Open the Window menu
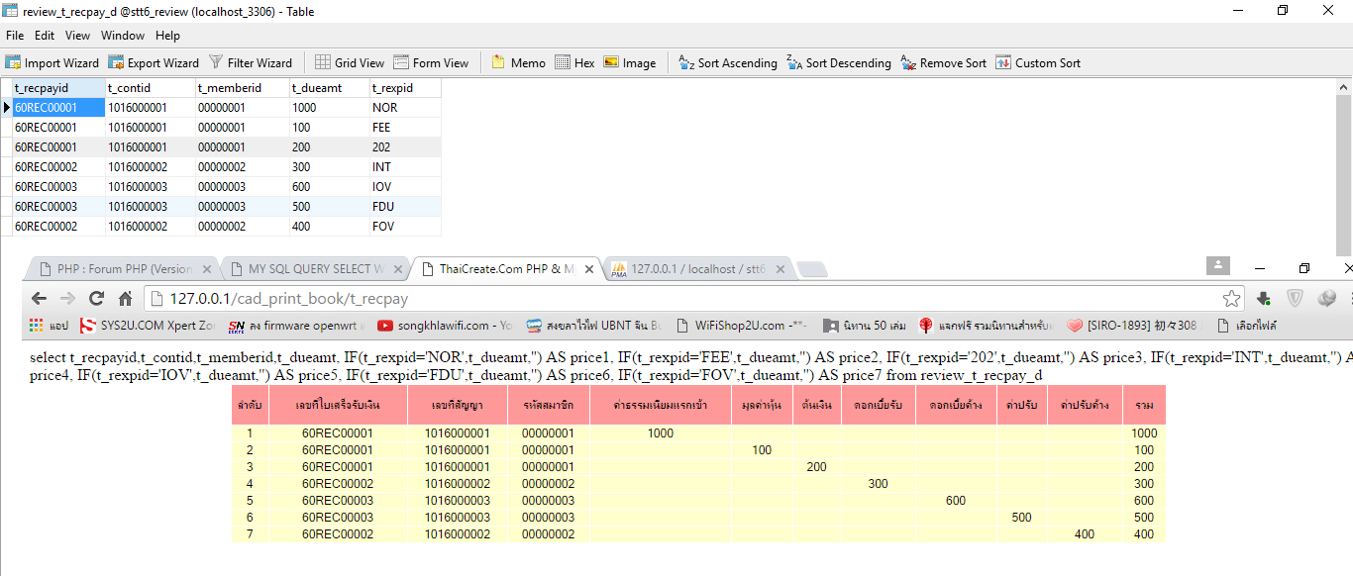Viewport: 1353px width, 576px height. tap(122, 36)
